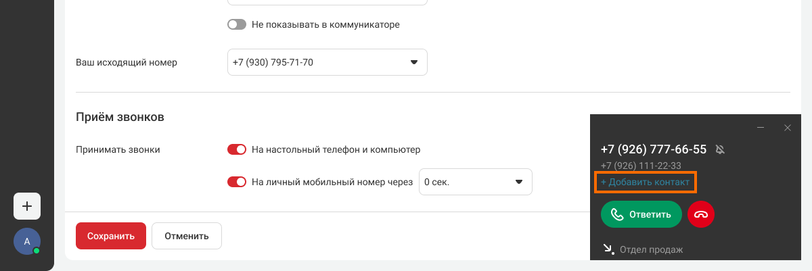
Task: Expand the "0 сек." delay dropdown
Action: pyautogui.click(x=476, y=182)
